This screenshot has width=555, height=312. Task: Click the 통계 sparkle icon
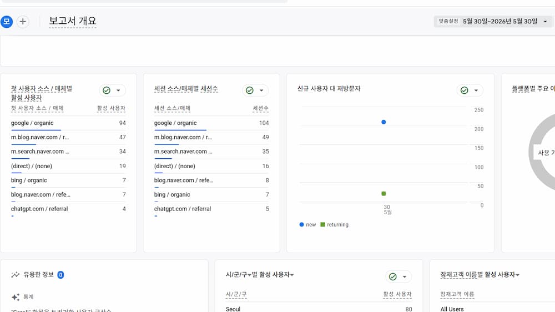click(16, 297)
